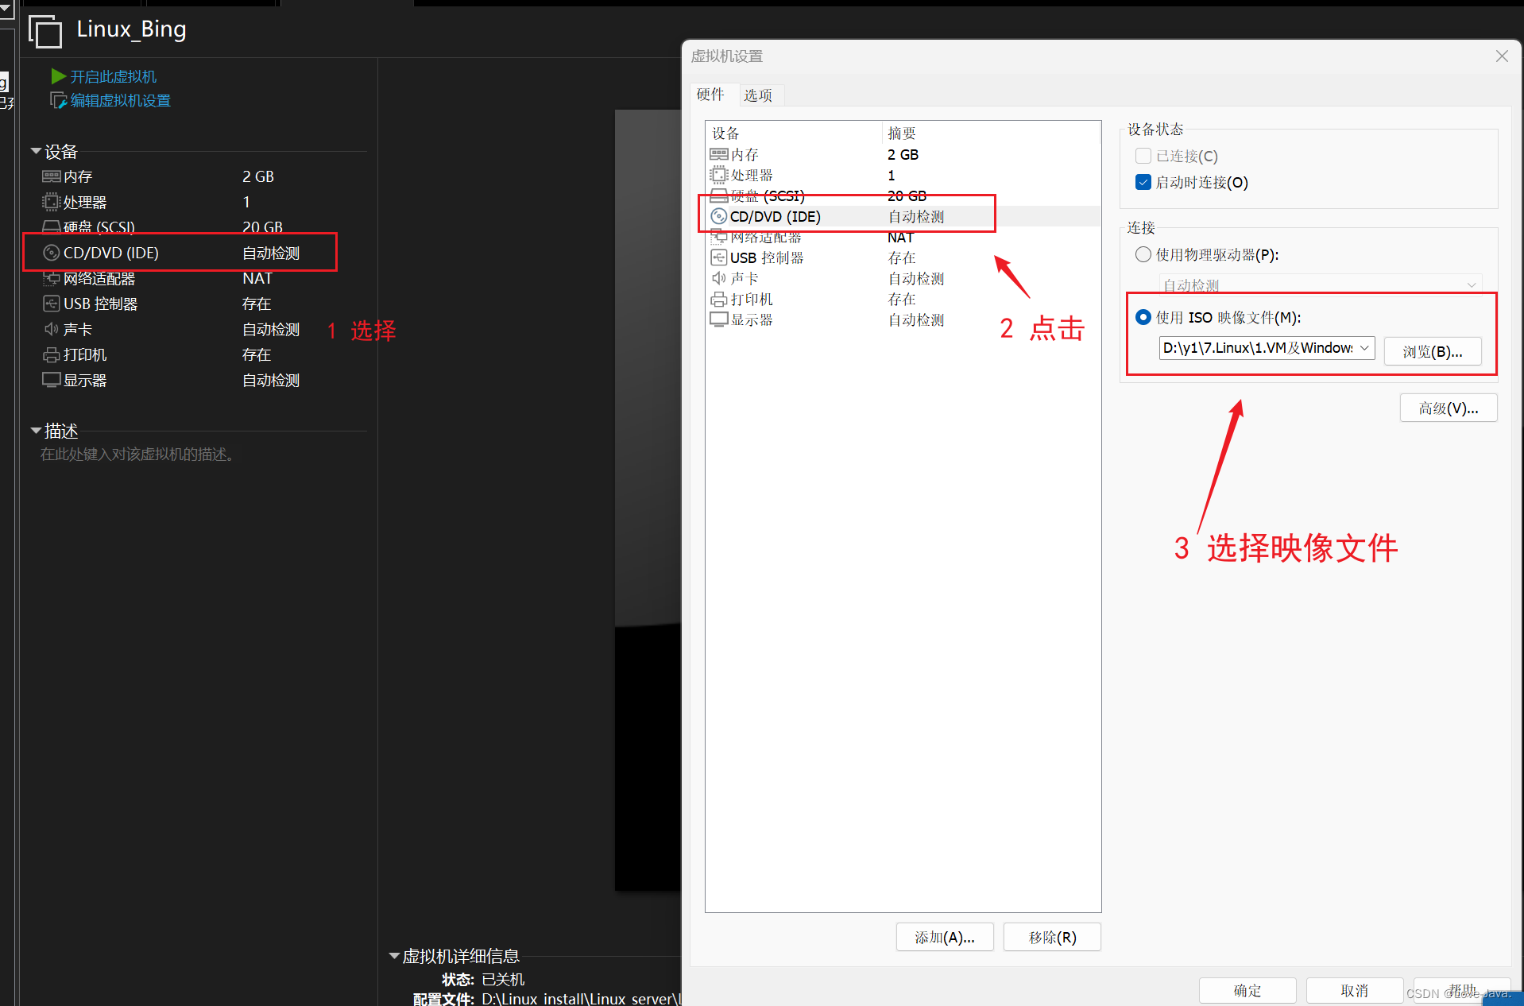Click CD/DVD (IDE) entry in main window
This screenshot has height=1006, width=1524.
click(x=111, y=253)
